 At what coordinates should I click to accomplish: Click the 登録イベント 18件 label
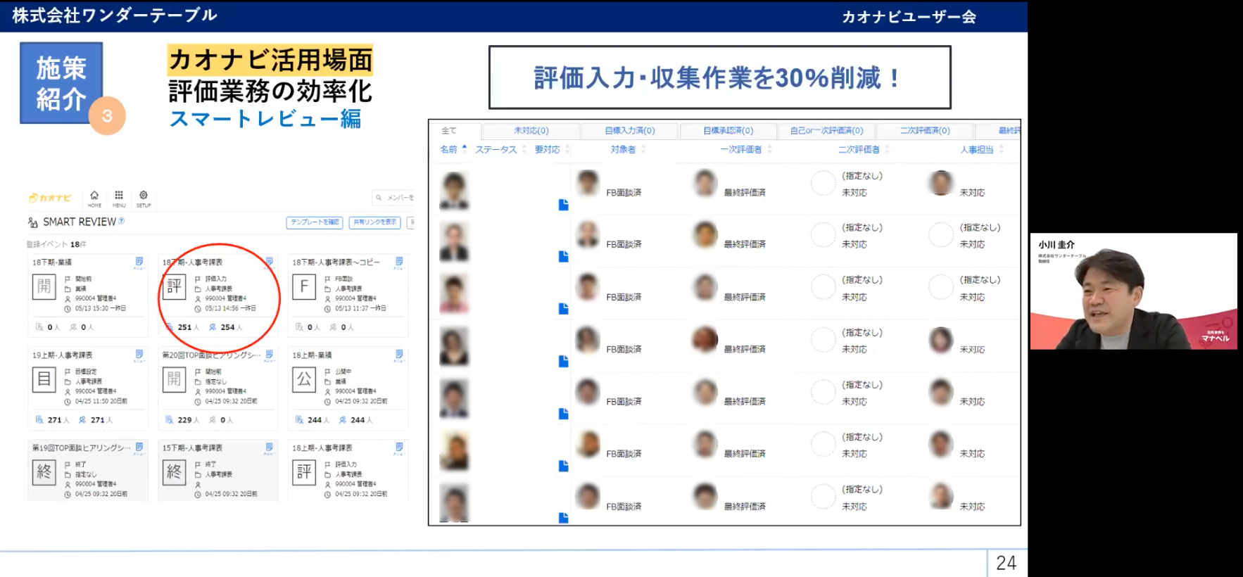(x=56, y=244)
